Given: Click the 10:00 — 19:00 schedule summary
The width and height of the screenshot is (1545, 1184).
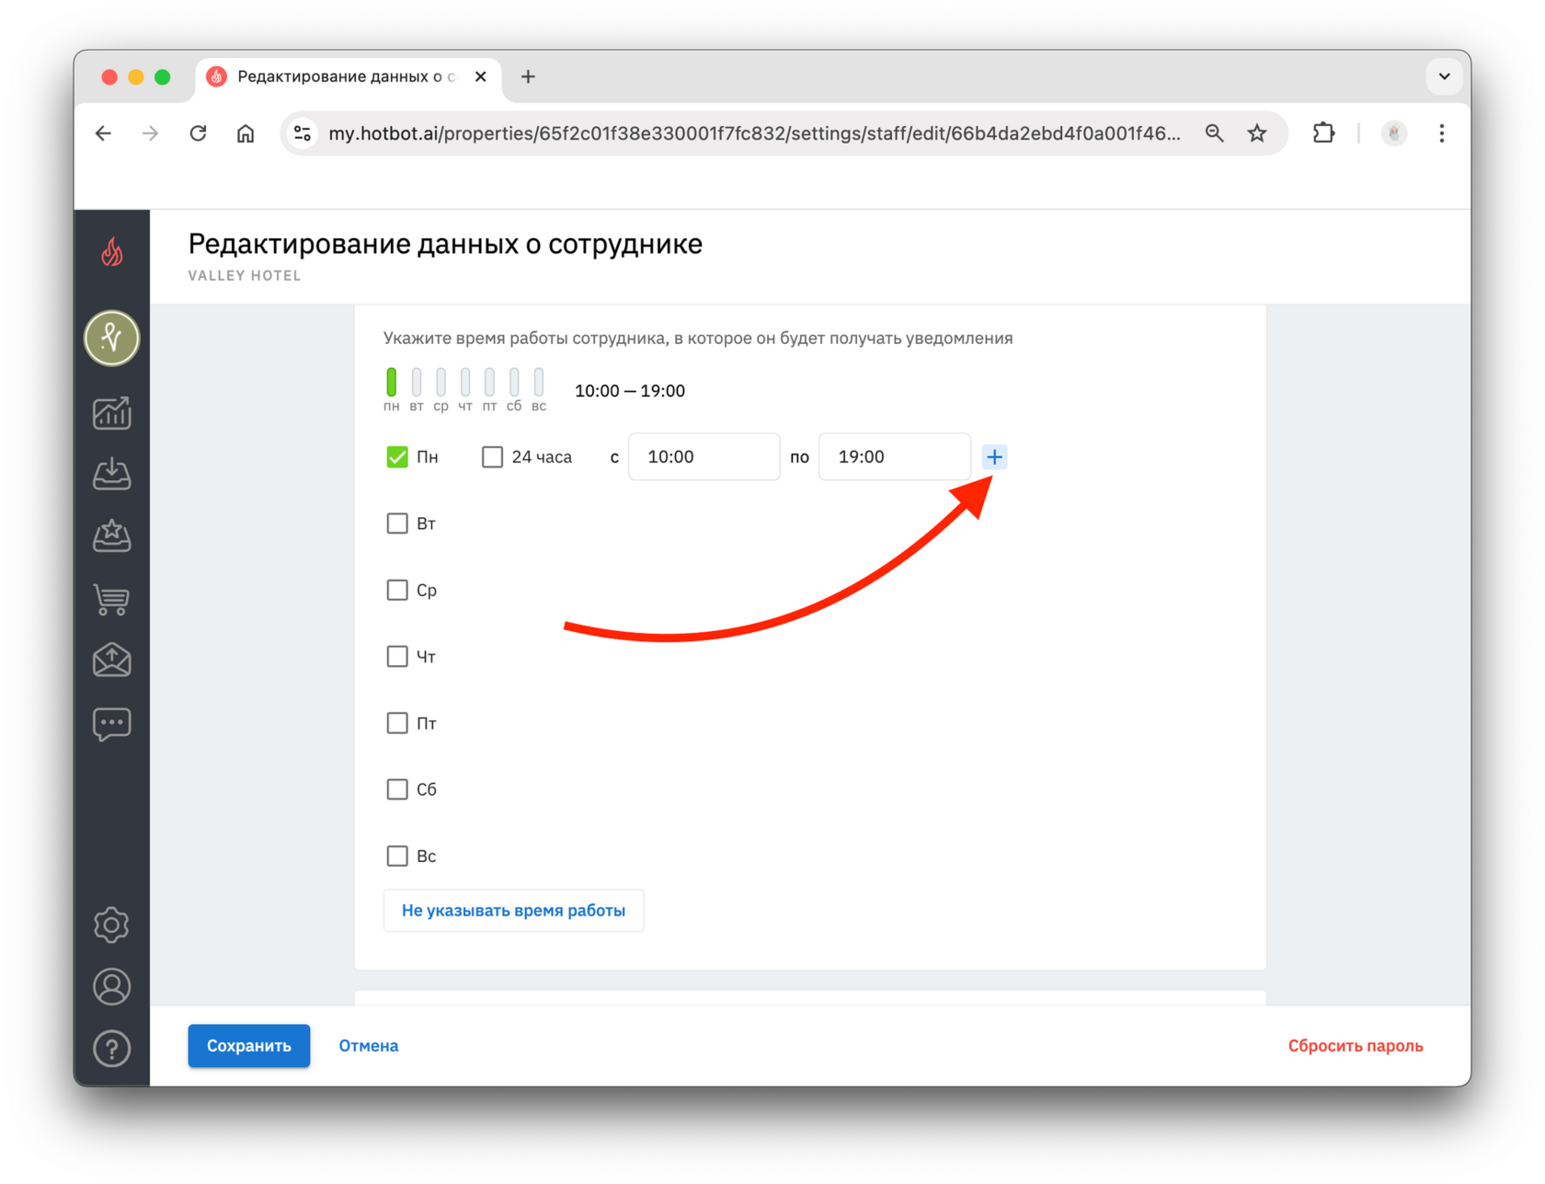Looking at the screenshot, I should 630,391.
